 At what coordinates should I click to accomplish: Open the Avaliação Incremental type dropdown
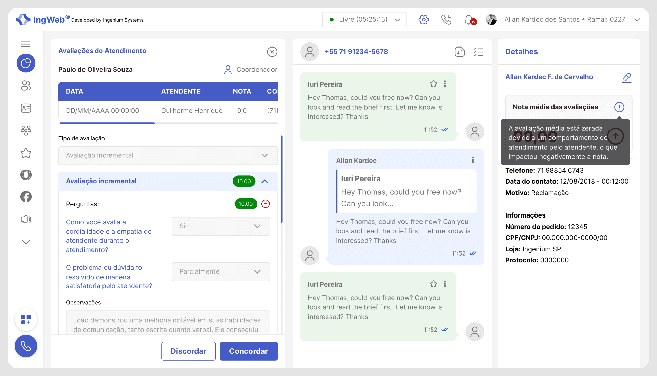tap(168, 155)
